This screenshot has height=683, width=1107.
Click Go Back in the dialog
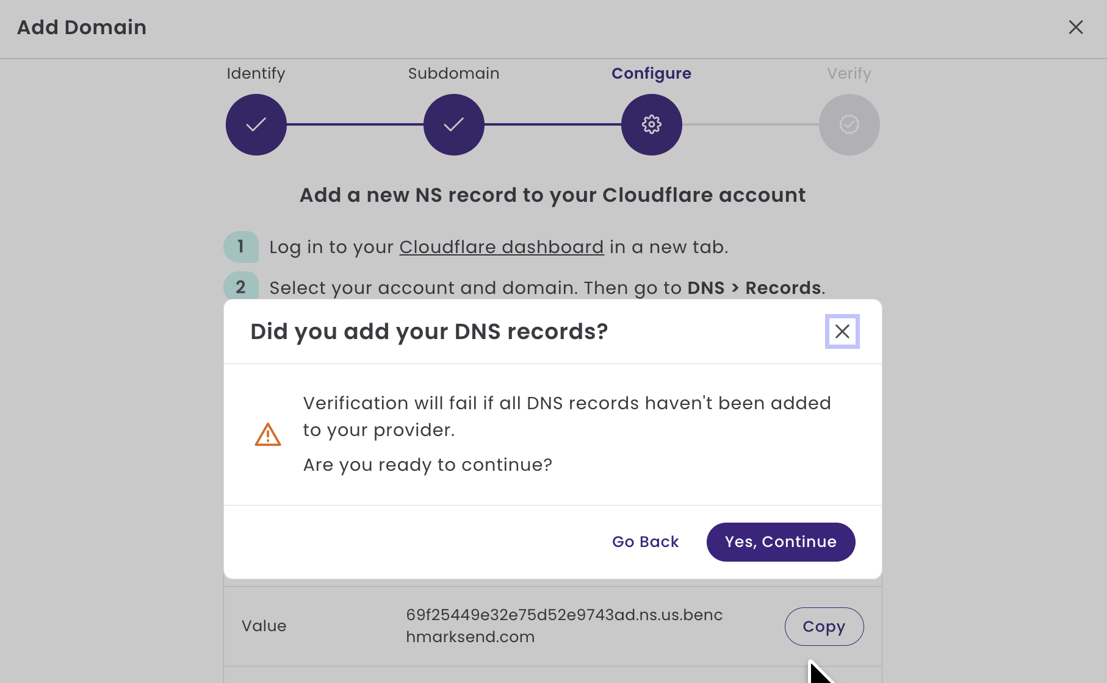click(645, 542)
